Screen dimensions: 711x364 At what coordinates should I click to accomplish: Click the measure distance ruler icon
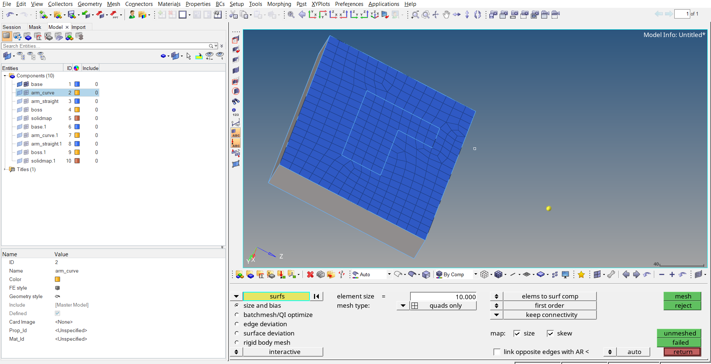coord(235,122)
